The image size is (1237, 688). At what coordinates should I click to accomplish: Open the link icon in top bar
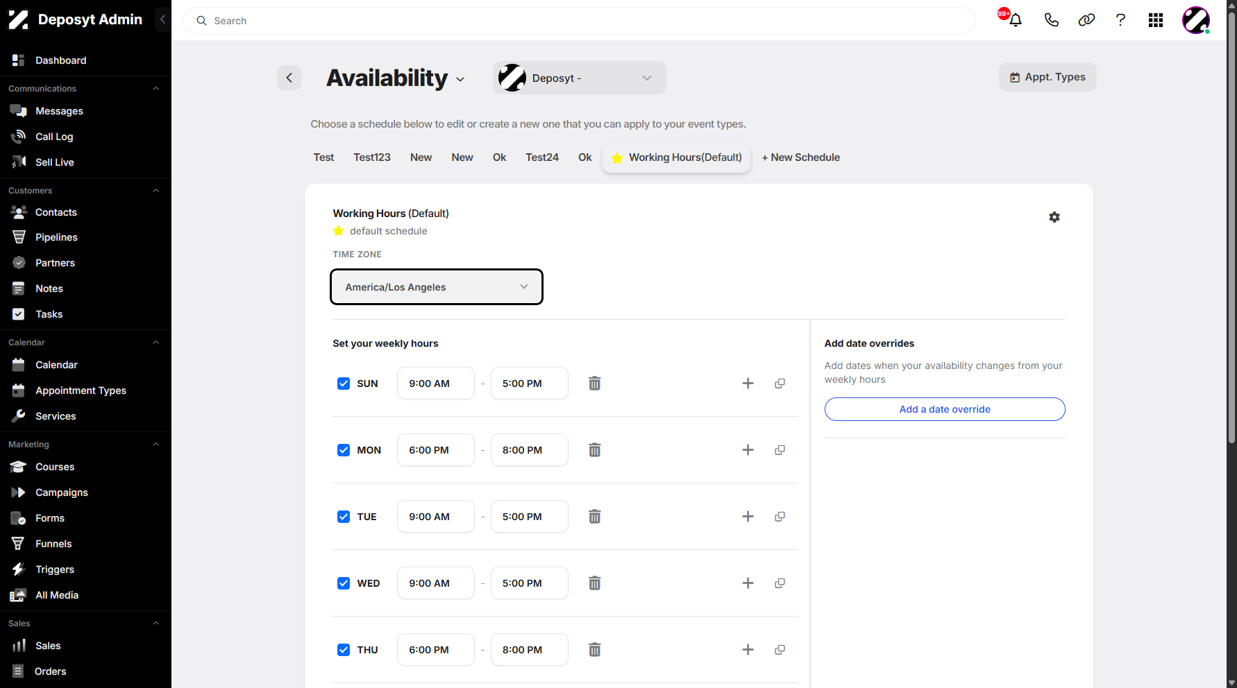point(1086,20)
